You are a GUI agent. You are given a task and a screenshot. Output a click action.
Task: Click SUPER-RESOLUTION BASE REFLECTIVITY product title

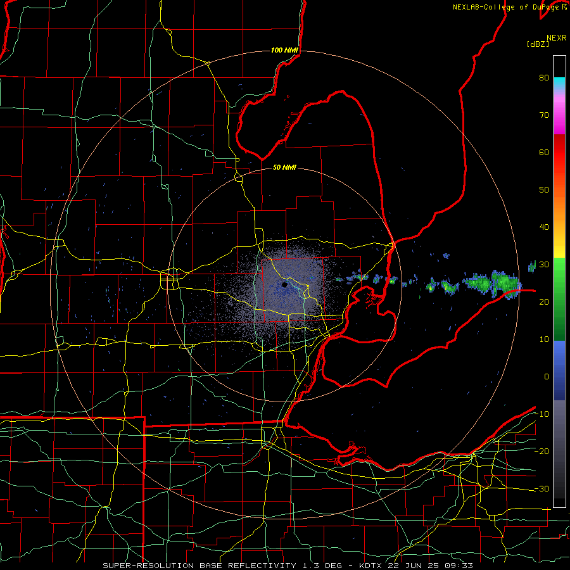tap(199, 566)
